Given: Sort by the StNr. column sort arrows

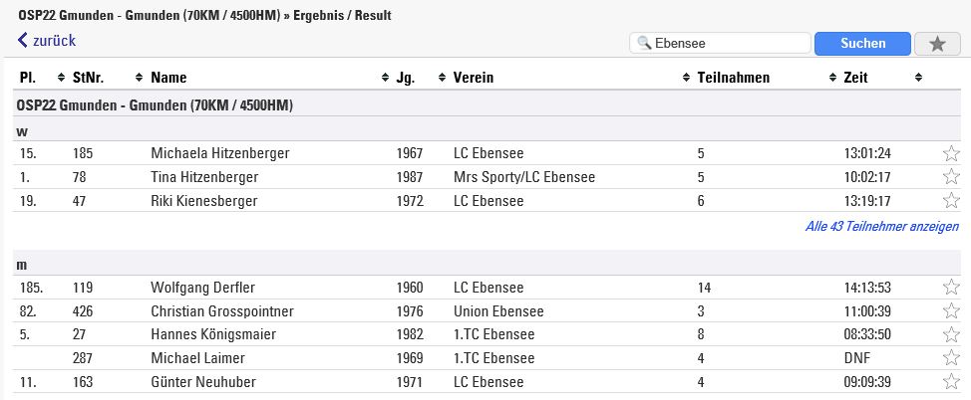Looking at the screenshot, I should [x=139, y=78].
